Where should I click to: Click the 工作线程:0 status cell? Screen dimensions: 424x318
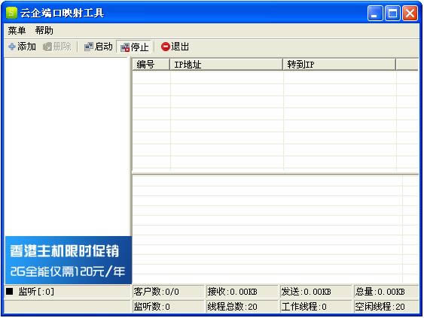[x=316, y=307]
